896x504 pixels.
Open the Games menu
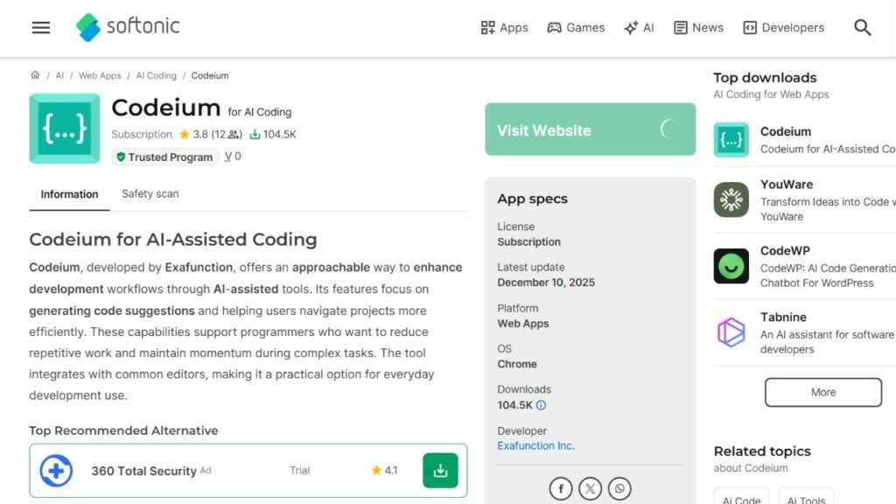point(576,27)
